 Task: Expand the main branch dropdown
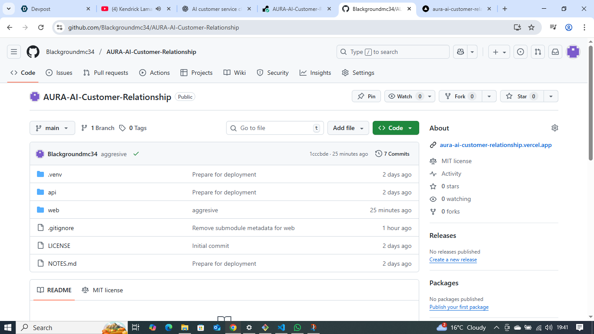52,128
